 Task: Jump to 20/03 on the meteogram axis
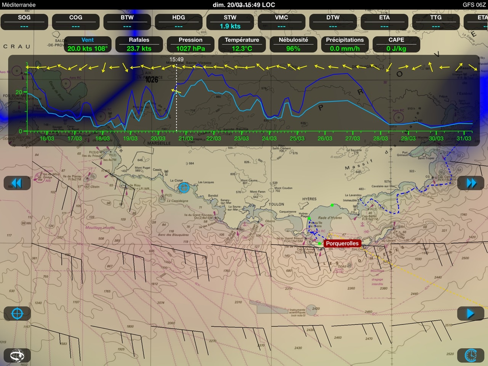[x=158, y=138]
